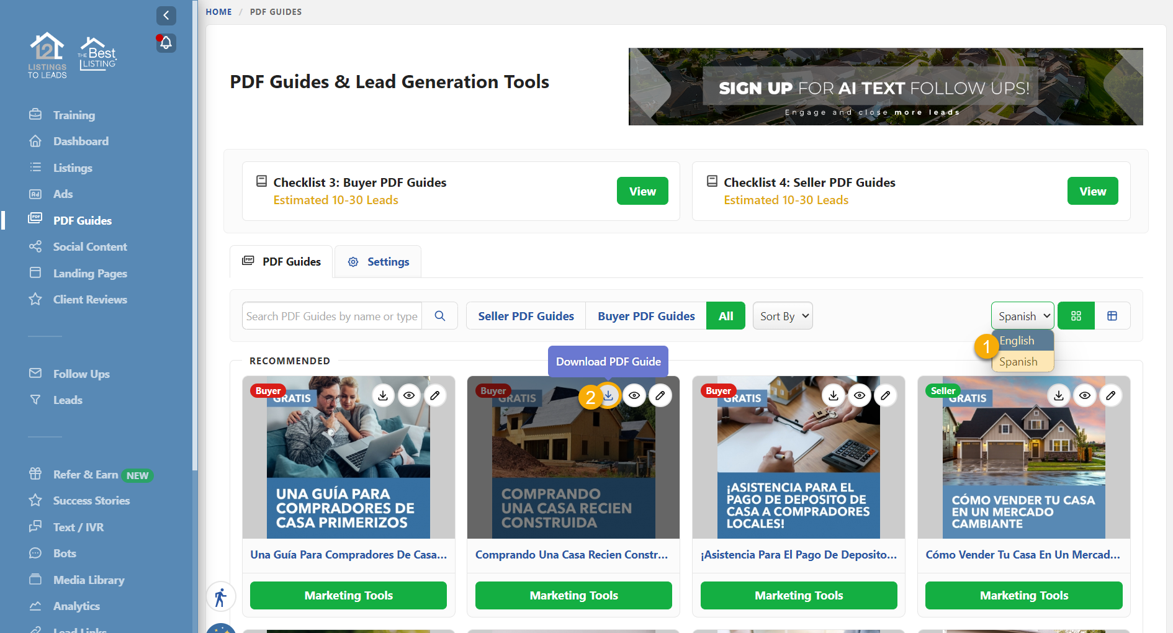The width and height of the screenshot is (1173, 633).
Task: Open Media Library in the sidebar
Action: tap(88, 579)
